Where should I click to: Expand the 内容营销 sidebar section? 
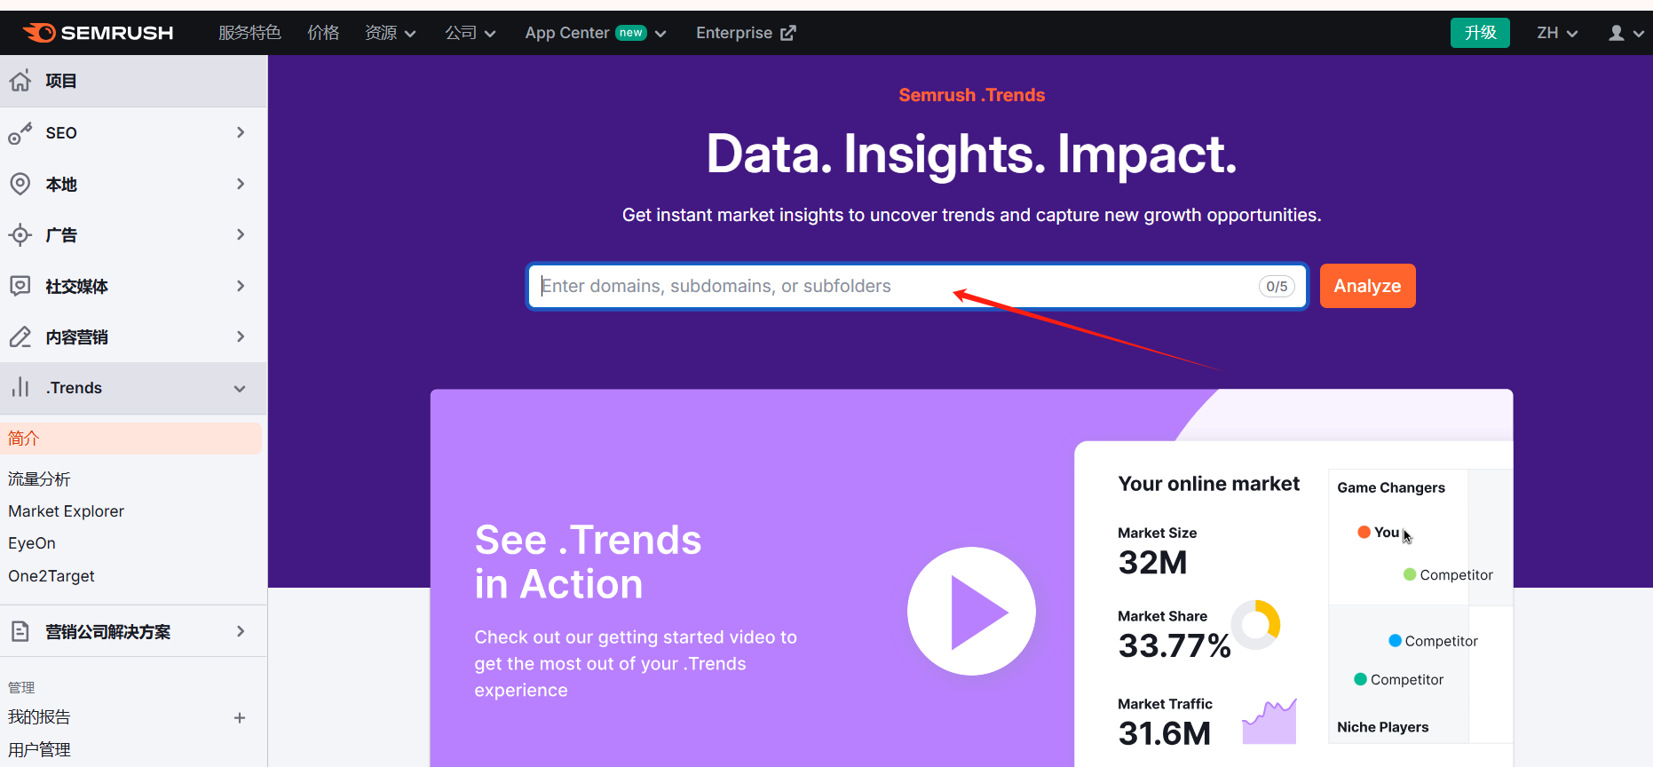click(x=241, y=336)
